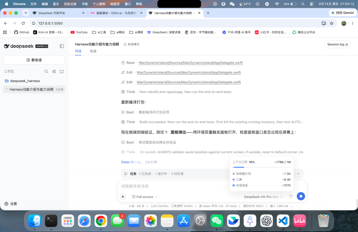The height and width of the screenshot is (232, 358).
Task: Open the Full access permission dropdown
Action: (145, 196)
